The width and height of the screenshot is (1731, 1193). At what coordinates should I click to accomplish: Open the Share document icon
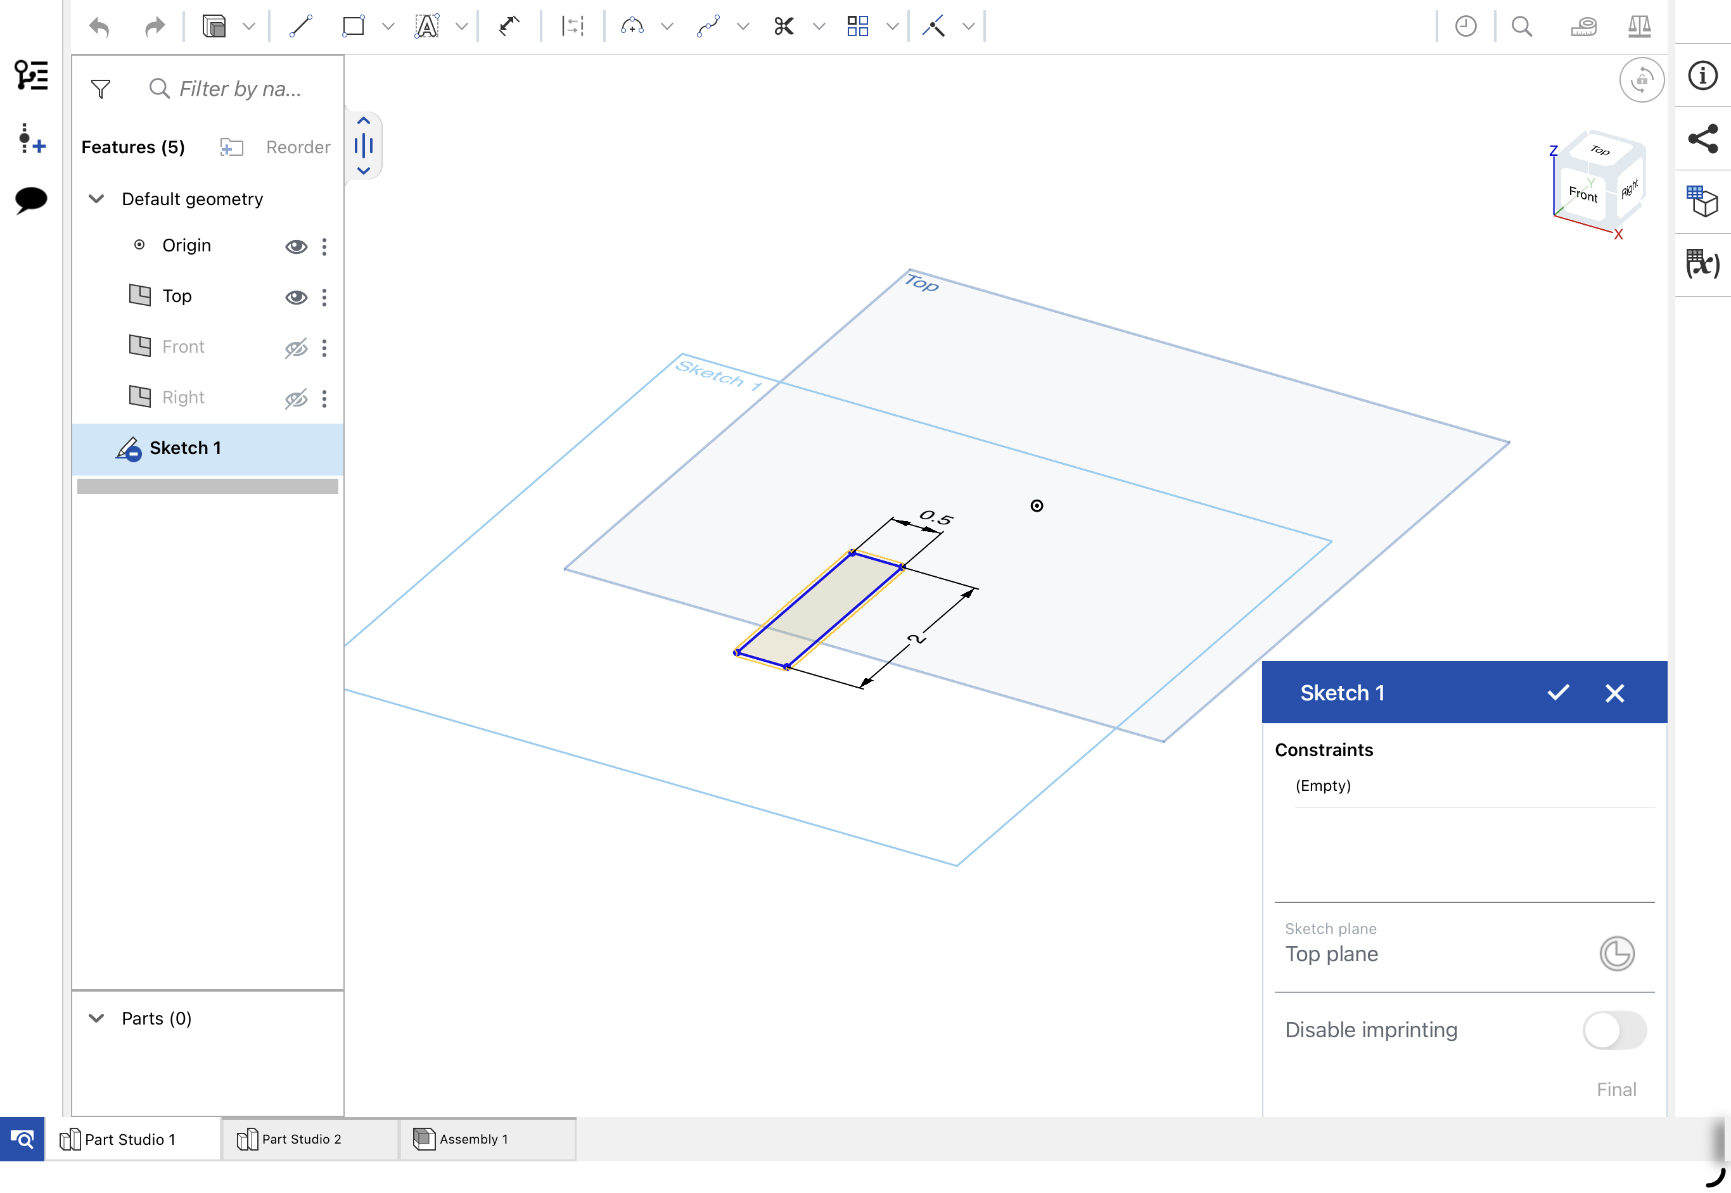pyautogui.click(x=1702, y=139)
